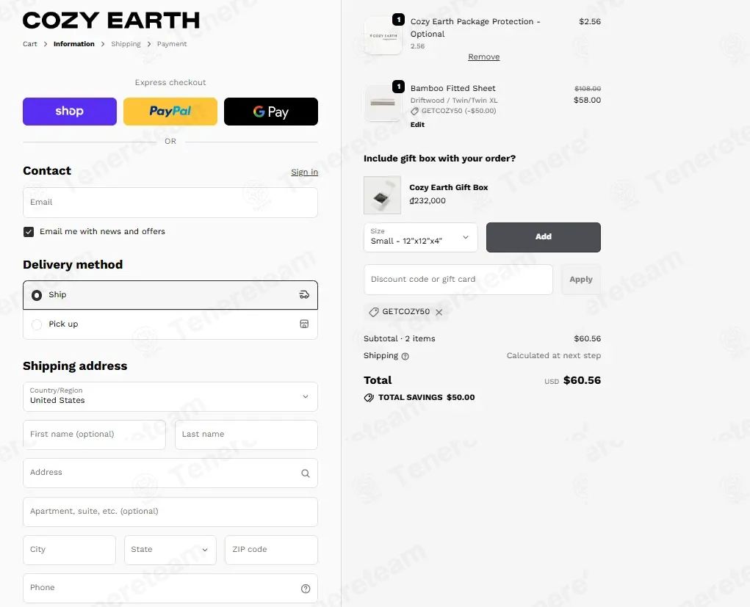Click the Phone field help icon
750x607 pixels.
pyautogui.click(x=306, y=589)
